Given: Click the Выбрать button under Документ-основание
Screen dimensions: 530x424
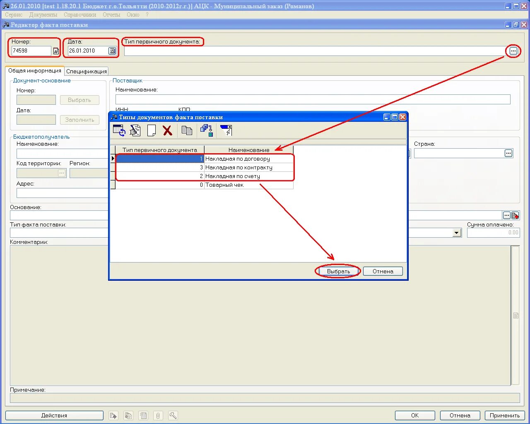Looking at the screenshot, I should pyautogui.click(x=79, y=100).
